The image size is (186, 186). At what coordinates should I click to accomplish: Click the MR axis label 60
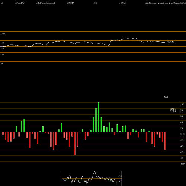click(x=181, y=116)
